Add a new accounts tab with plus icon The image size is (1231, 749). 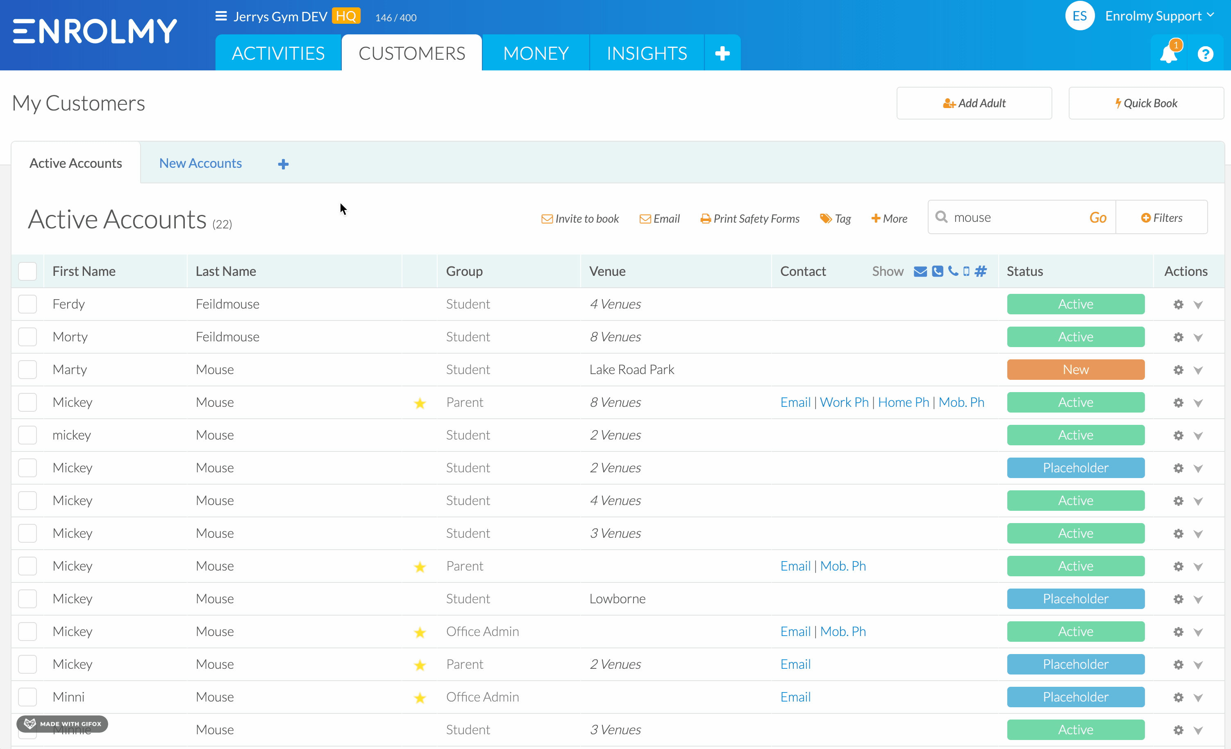pos(283,164)
